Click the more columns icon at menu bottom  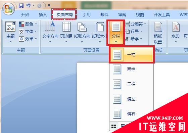tap(114, 126)
